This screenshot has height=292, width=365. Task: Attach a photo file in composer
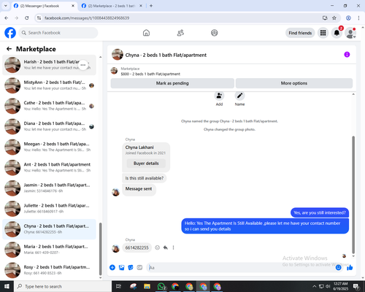121,268
